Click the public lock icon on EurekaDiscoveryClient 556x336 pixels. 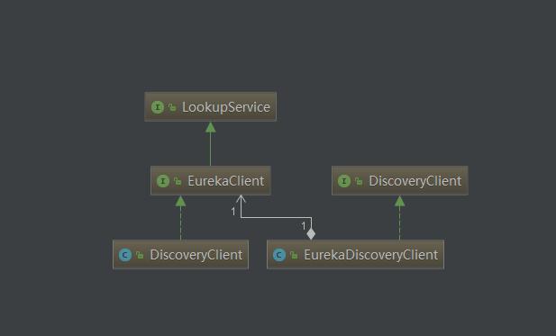point(294,255)
